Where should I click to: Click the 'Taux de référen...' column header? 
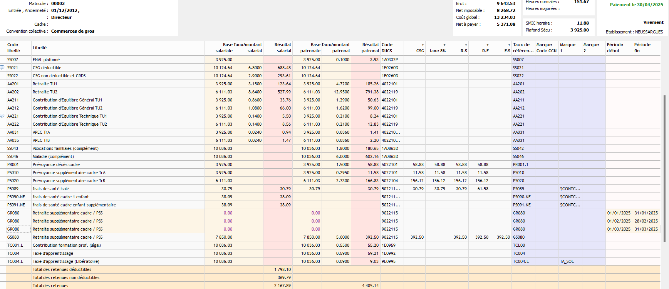click(523, 48)
